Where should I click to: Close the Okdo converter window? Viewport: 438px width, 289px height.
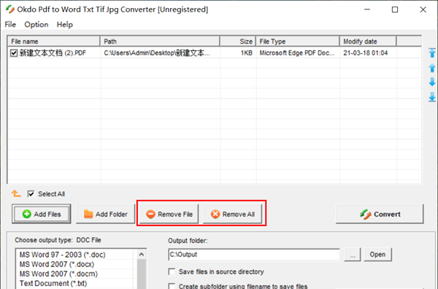tap(423, 9)
